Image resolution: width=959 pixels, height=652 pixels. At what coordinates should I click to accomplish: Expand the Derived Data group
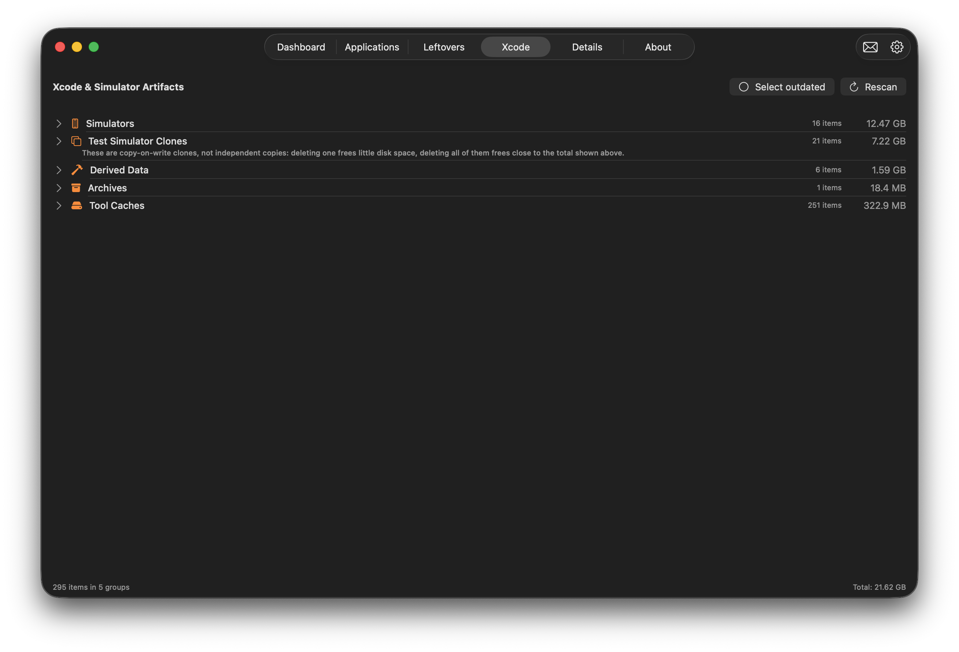[x=59, y=170]
